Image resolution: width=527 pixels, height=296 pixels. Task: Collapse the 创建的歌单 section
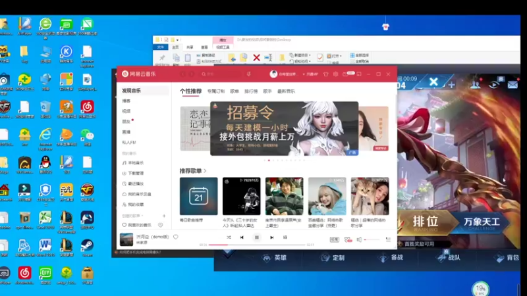[x=132, y=216]
